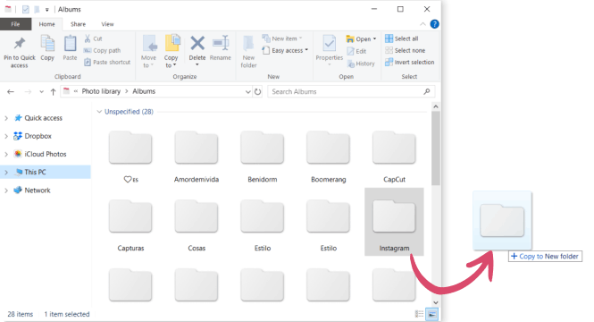This screenshot has width=594, height=322.
Task: Select the Instagram folder
Action: coord(394,222)
